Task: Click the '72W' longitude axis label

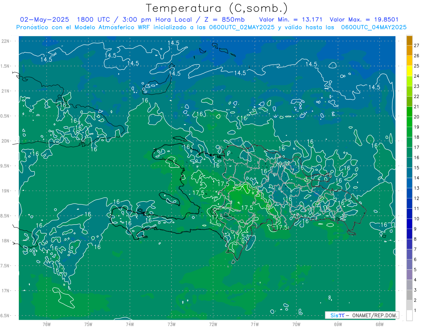Action: pos(213,324)
